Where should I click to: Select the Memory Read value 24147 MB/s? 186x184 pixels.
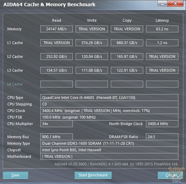tap(57, 29)
